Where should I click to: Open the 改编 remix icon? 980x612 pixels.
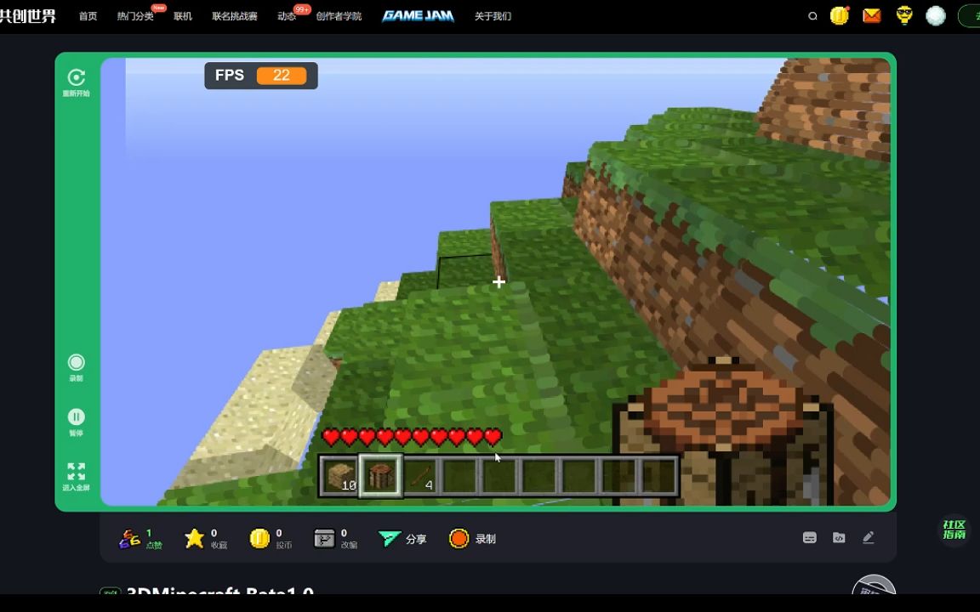pyautogui.click(x=324, y=538)
